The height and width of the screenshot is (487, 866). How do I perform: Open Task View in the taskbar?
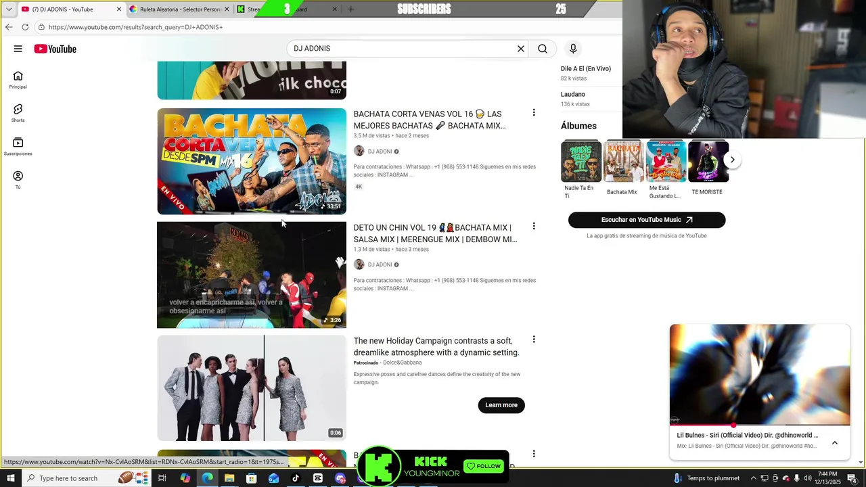click(162, 478)
